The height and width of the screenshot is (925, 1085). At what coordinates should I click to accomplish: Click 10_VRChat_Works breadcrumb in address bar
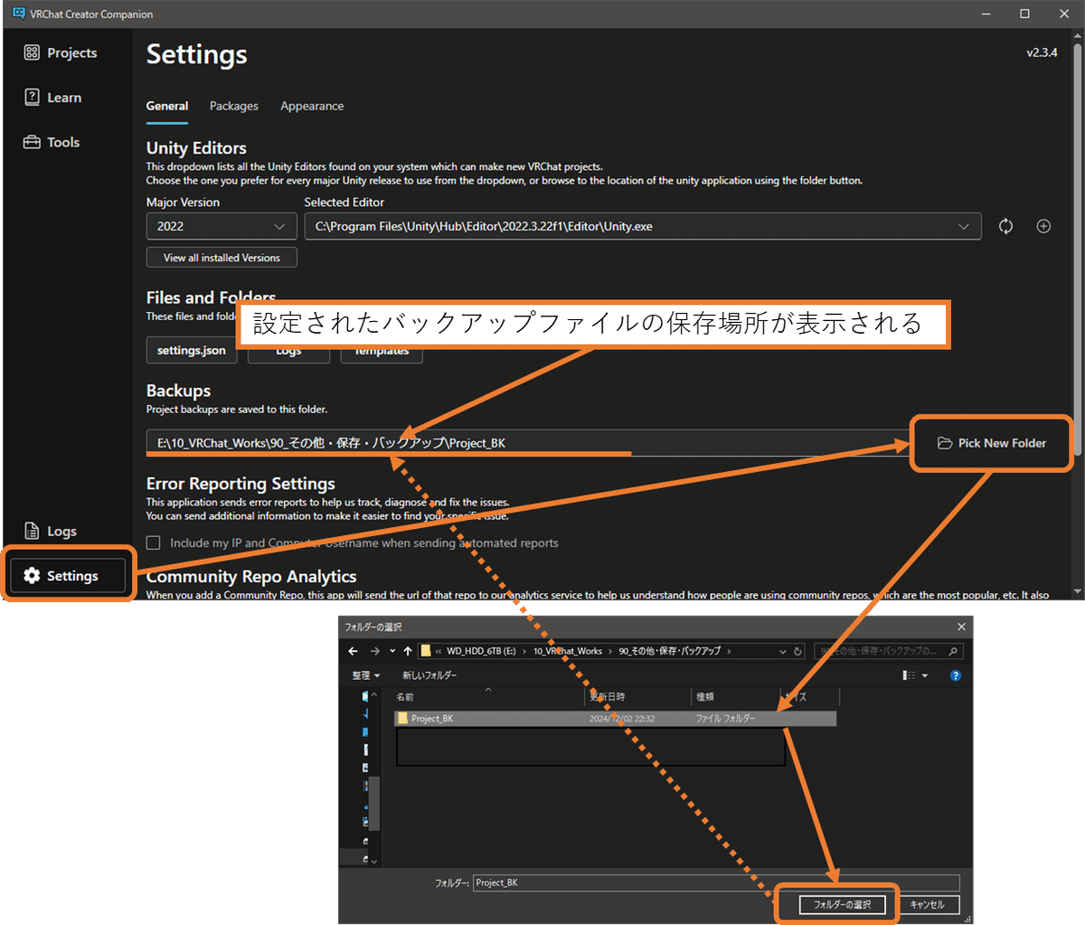[x=568, y=651]
